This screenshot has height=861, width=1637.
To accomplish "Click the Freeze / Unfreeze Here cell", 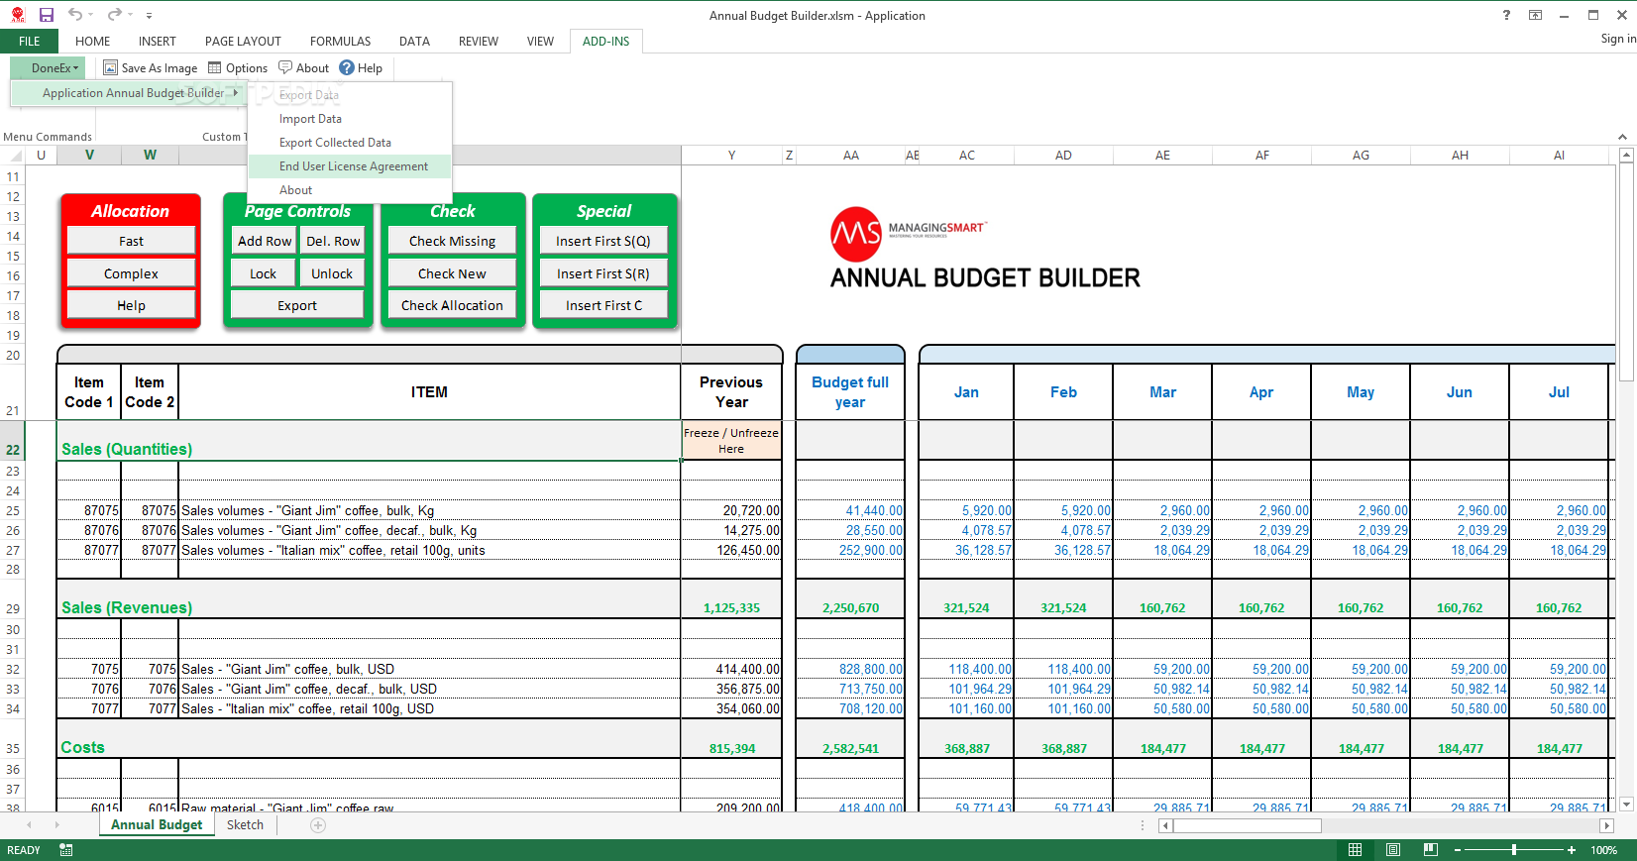I will [731, 441].
